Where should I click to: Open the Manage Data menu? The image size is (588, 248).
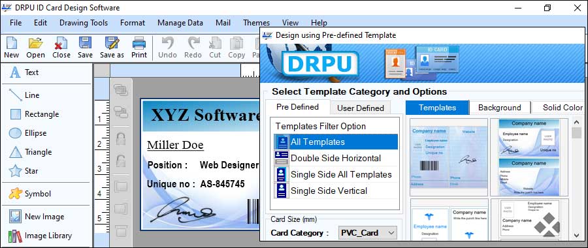click(x=180, y=23)
